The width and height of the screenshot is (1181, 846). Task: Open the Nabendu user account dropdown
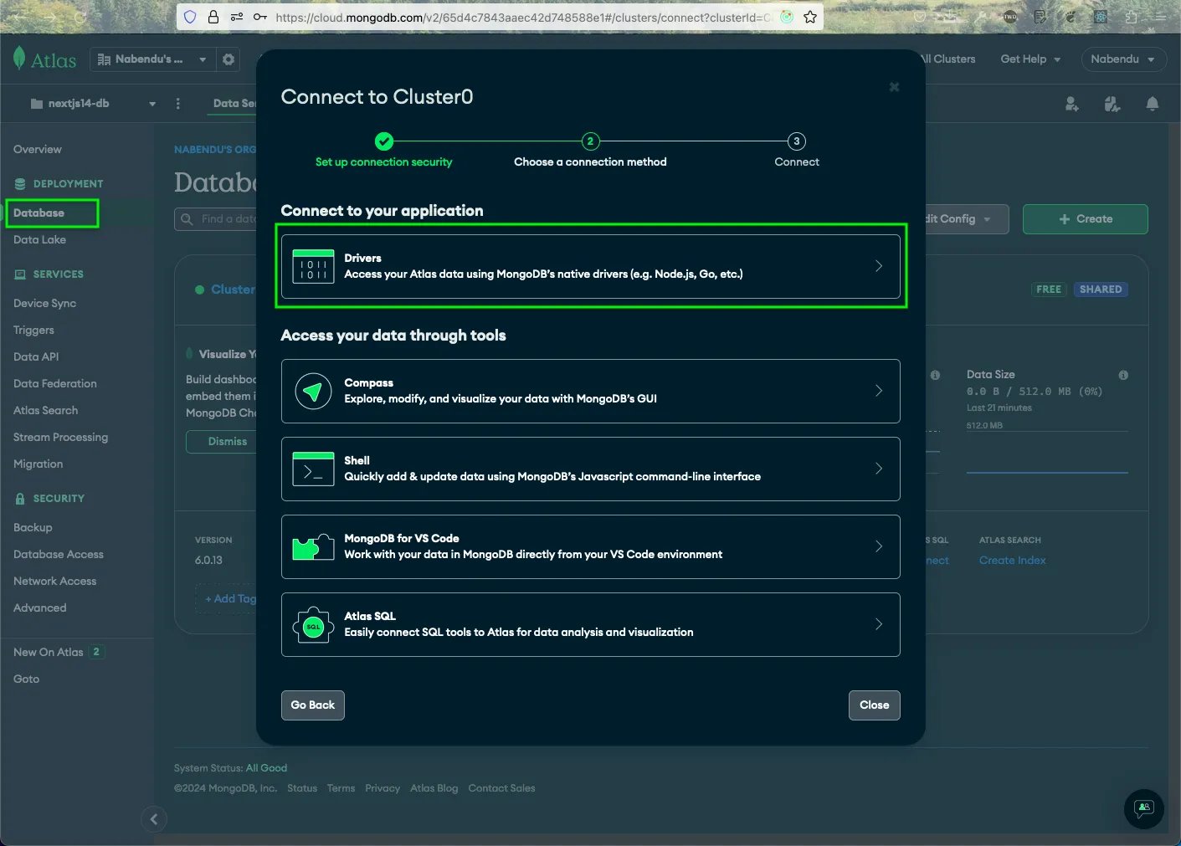pos(1122,59)
